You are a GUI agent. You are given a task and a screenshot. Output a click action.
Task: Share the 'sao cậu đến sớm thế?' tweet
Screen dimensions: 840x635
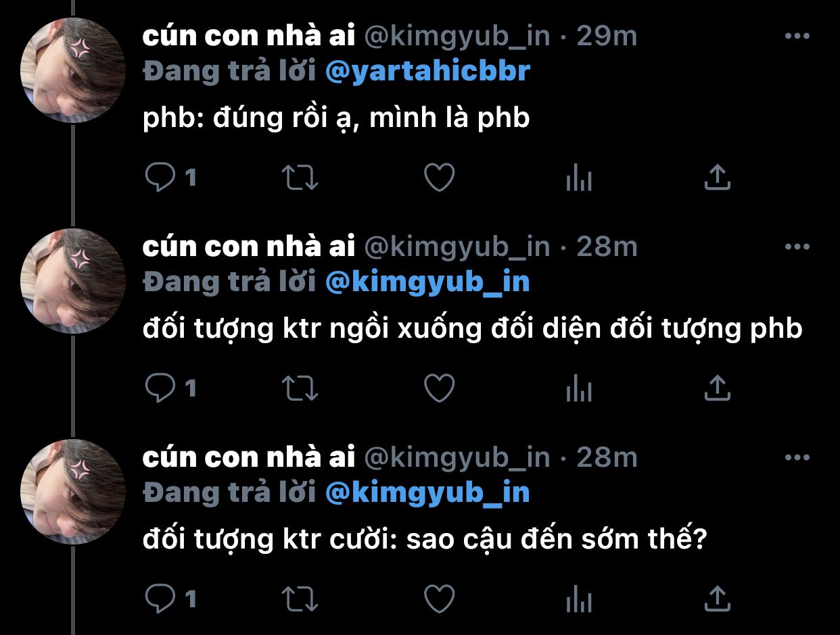coord(718,599)
